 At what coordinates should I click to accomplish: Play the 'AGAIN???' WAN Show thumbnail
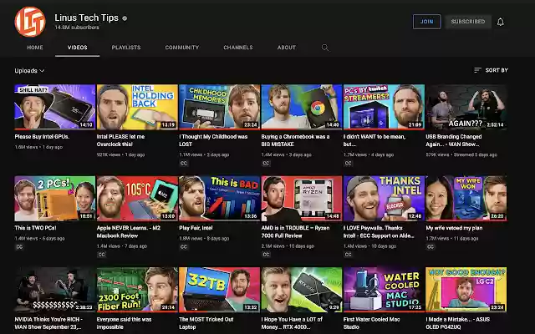(x=466, y=107)
